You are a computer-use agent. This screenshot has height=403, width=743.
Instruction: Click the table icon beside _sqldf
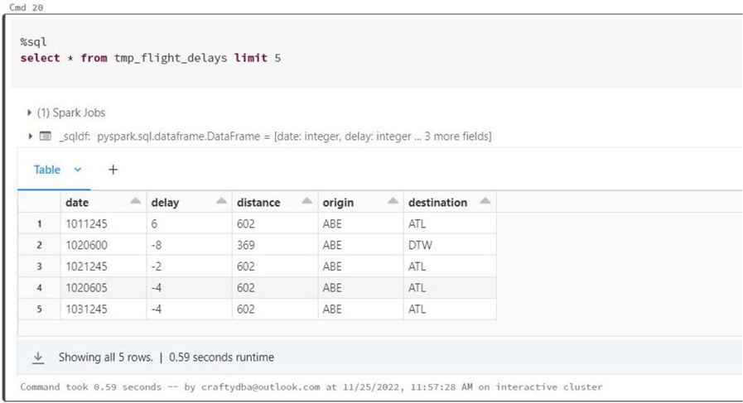tap(46, 136)
